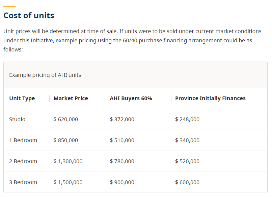
Task: Click the $780,000 AHI buyers cell
Action: 122,161
